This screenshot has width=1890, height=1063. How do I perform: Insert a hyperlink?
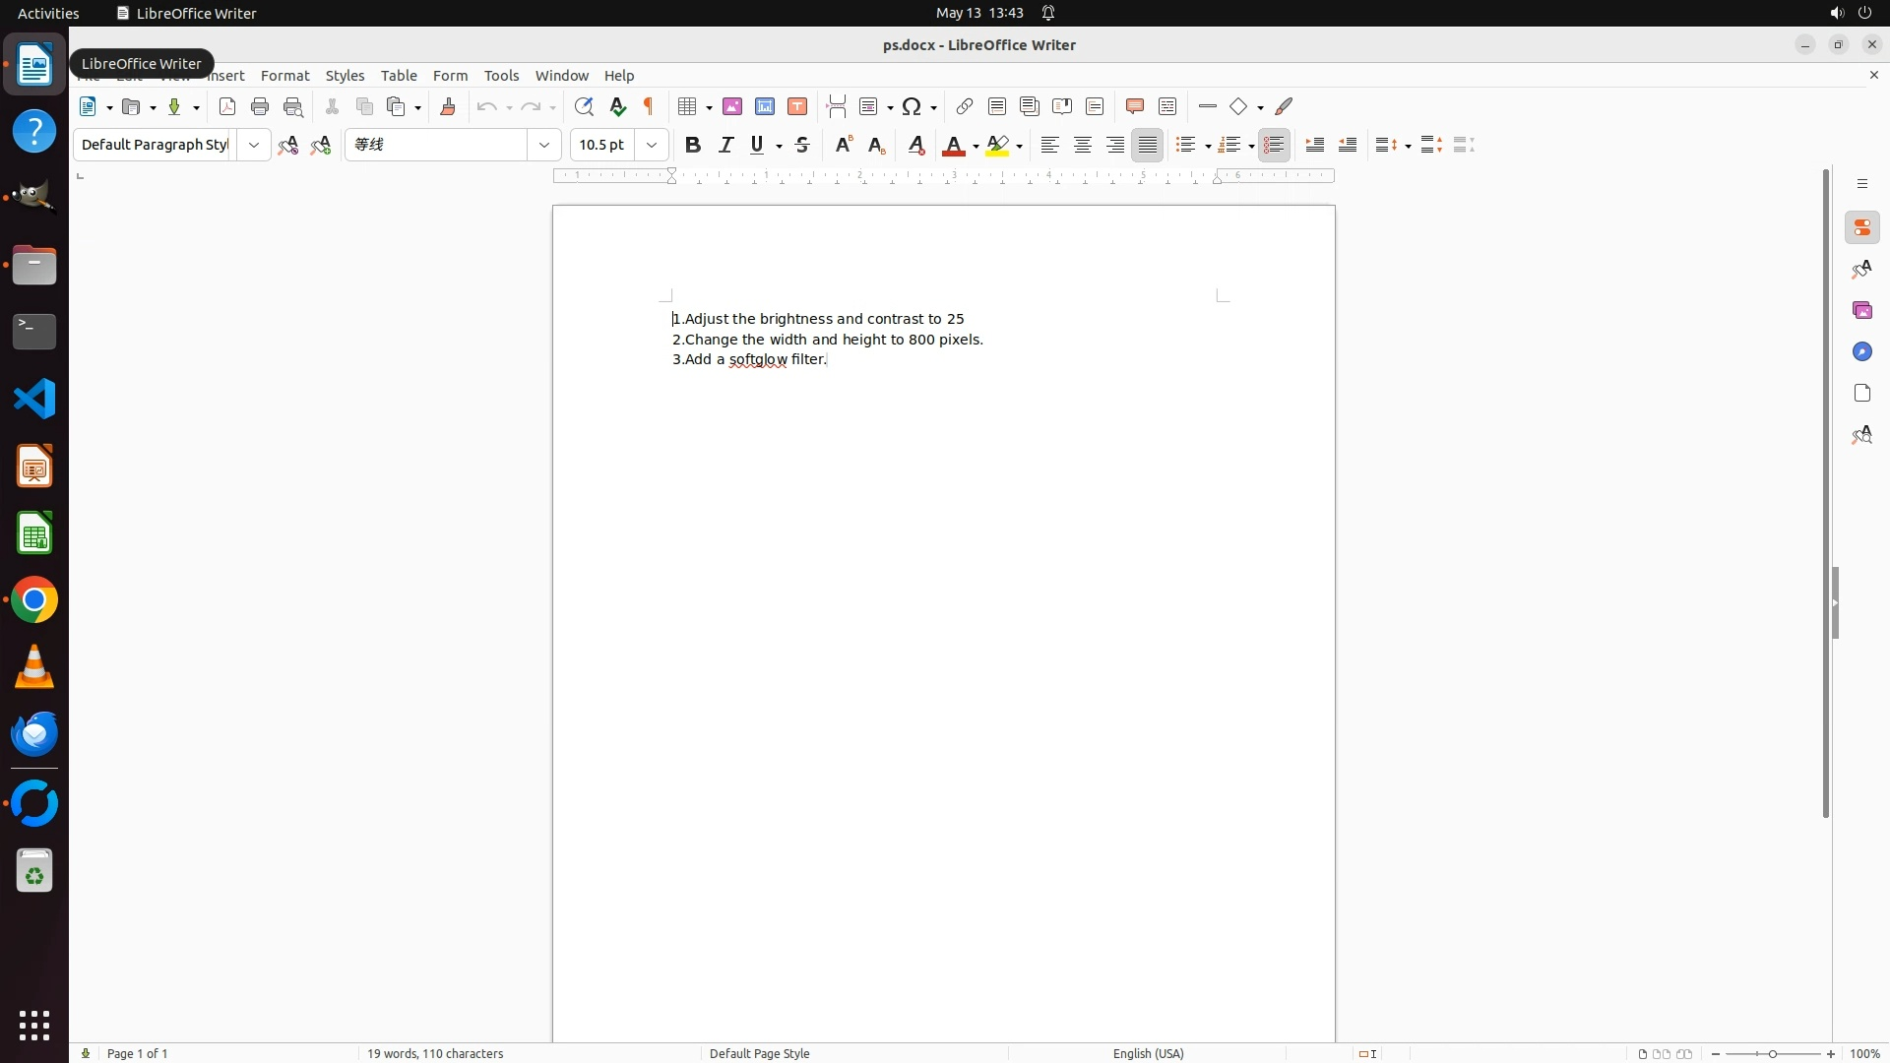965,106
